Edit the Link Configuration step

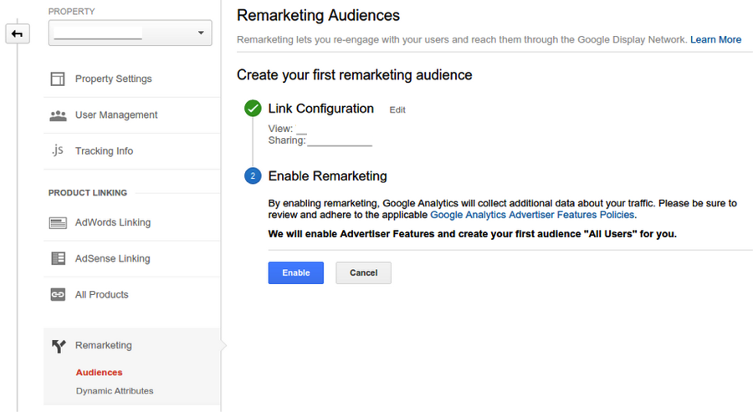click(397, 109)
